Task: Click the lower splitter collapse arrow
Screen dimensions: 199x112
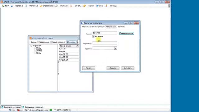Action: [58, 73]
